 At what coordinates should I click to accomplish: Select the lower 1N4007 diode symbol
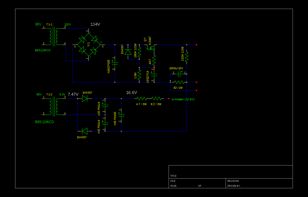click(x=85, y=131)
